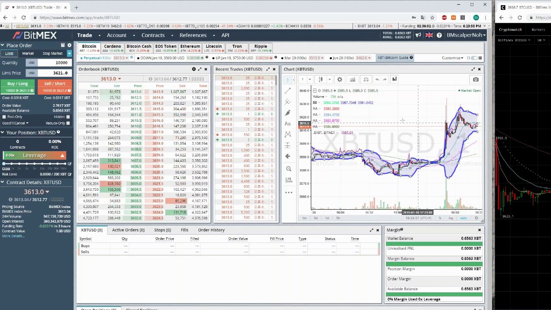
Task: Expand the Orderbook panel to fullscreen
Action: click(x=200, y=69)
